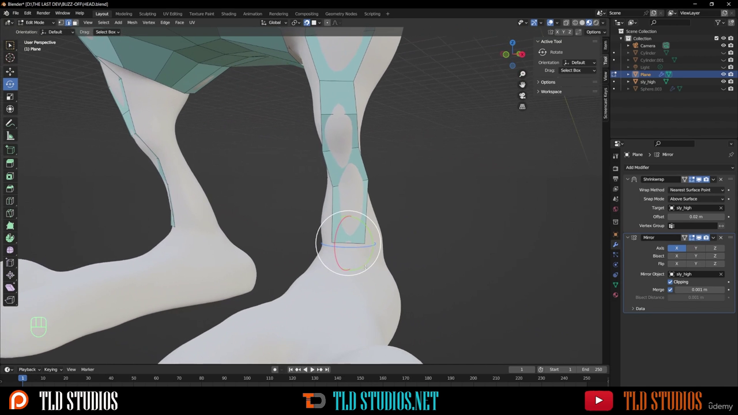Toggle the Mirror Y axis button
738x415 pixels.
click(695, 248)
